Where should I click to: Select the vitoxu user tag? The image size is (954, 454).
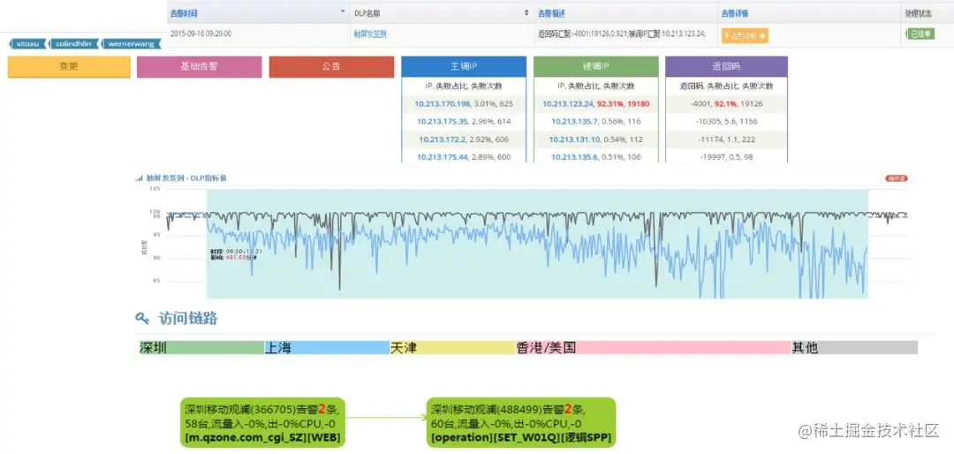click(28, 44)
